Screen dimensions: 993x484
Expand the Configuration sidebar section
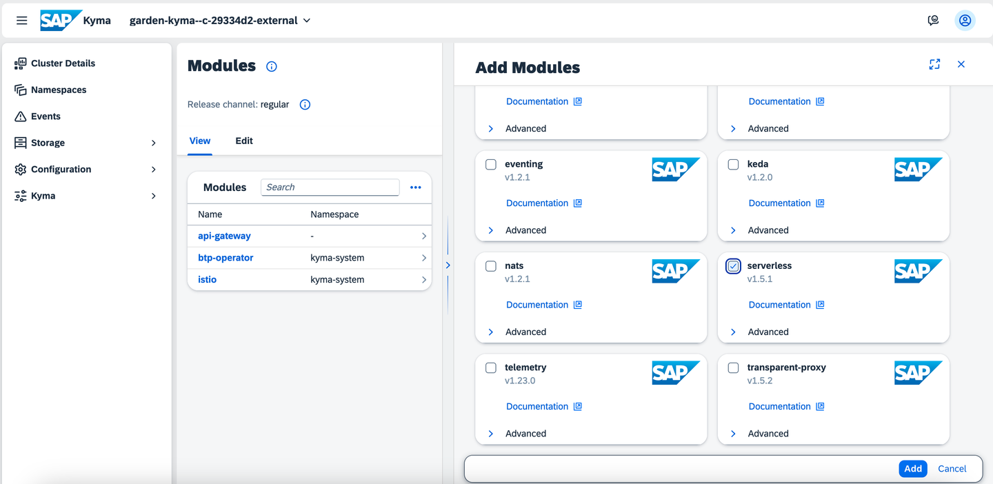click(x=153, y=170)
